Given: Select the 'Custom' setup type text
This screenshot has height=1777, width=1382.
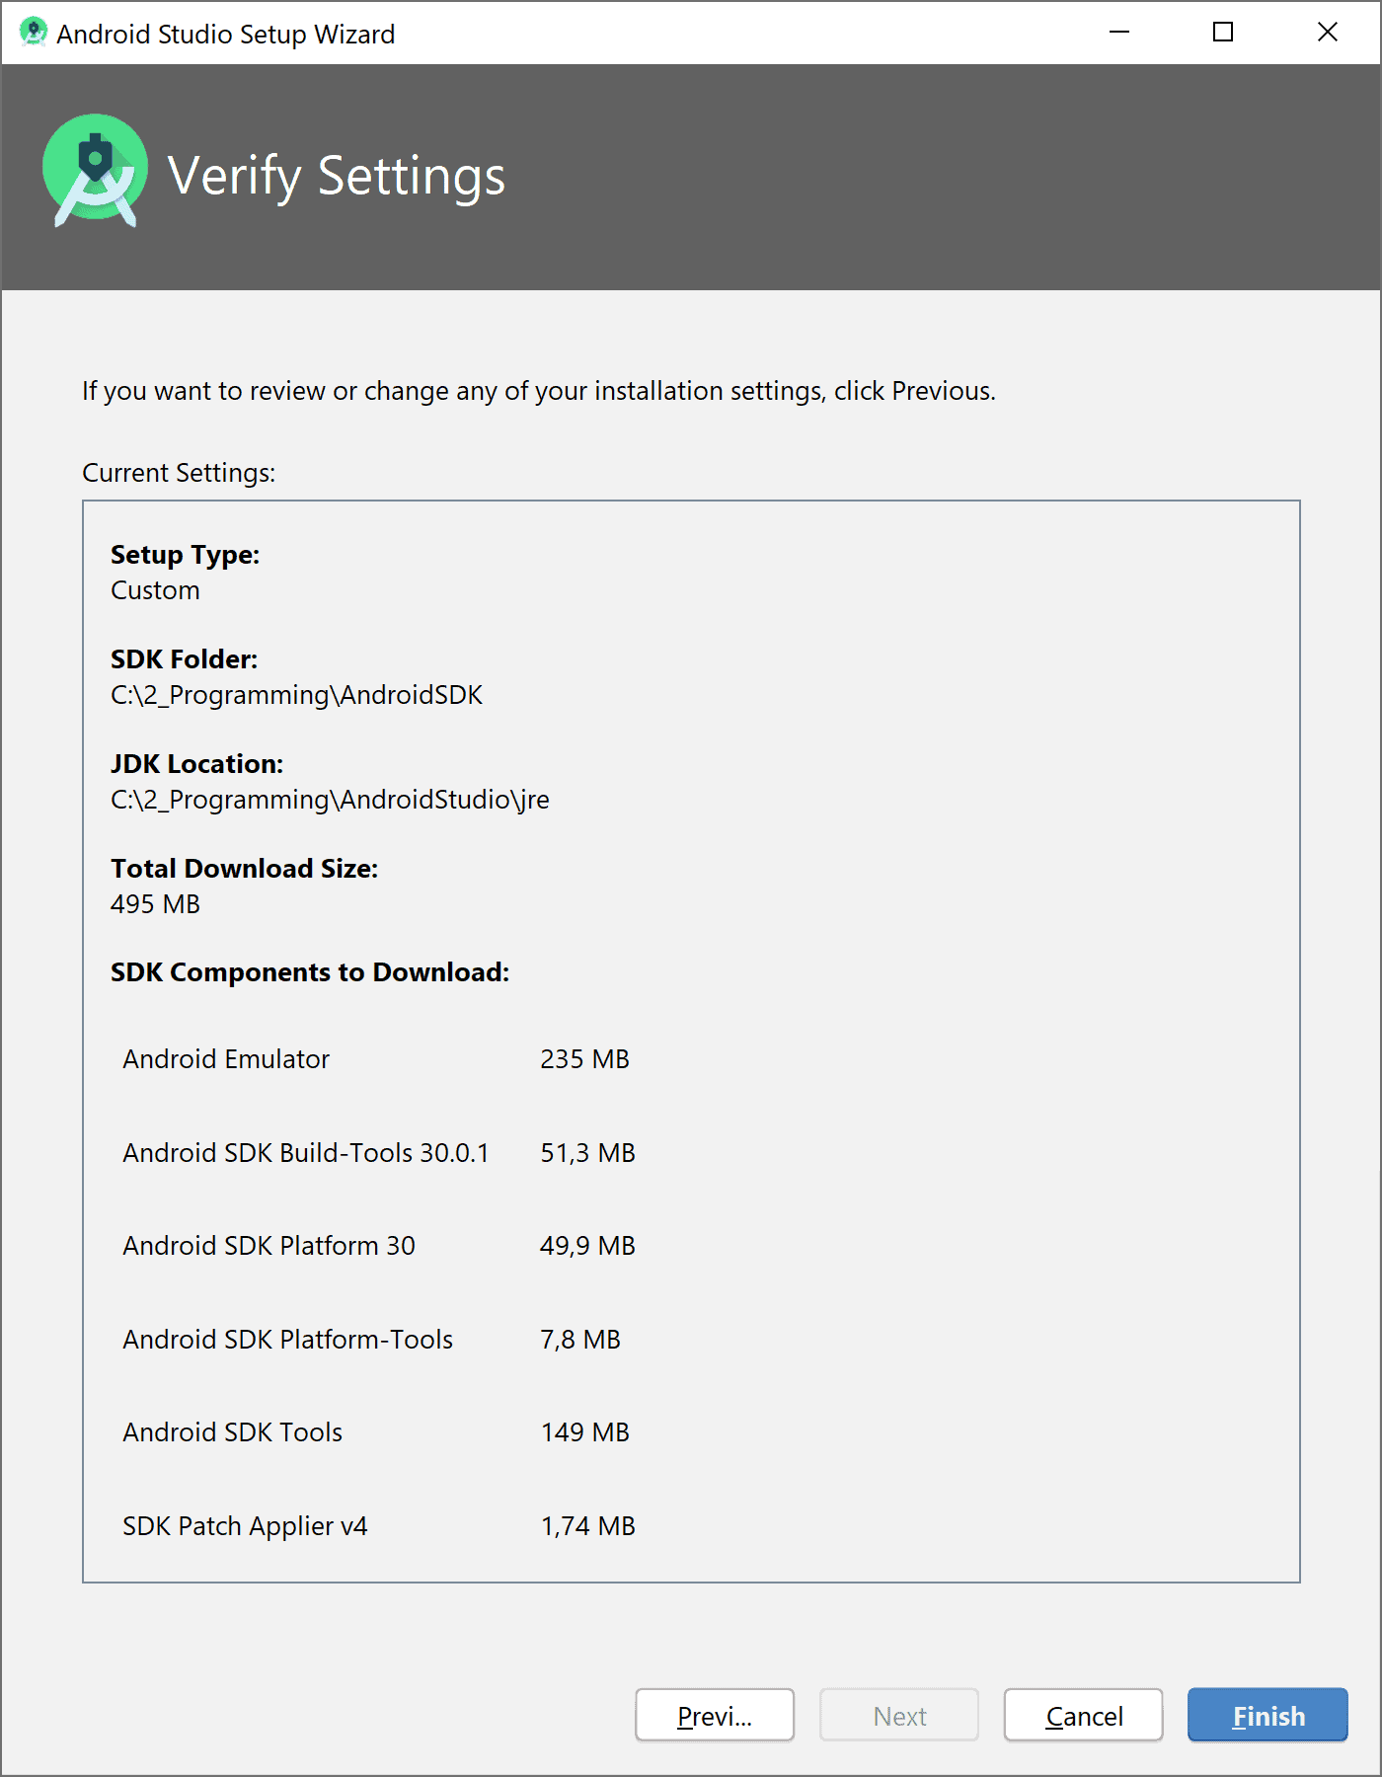Looking at the screenshot, I should click(x=155, y=590).
